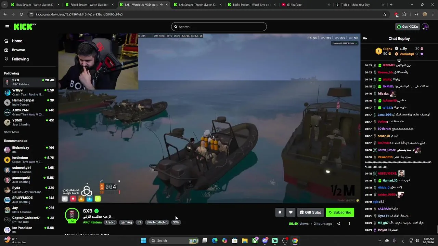Image resolution: width=438 pixels, height=246 pixels.
Task: Select the Arabic tag
Action: tap(110, 222)
